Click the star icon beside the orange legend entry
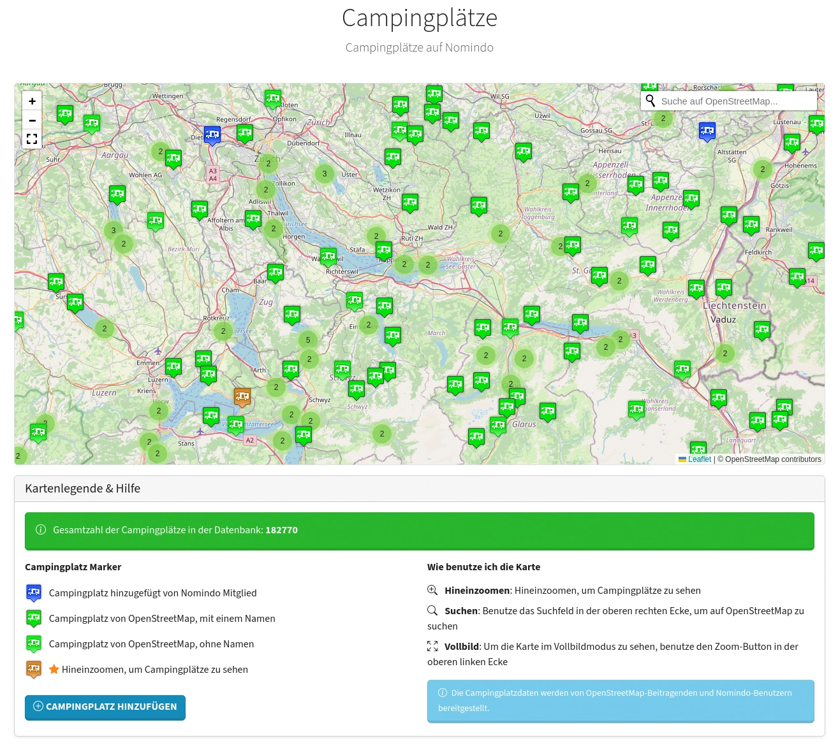This screenshot has width=838, height=748. tap(54, 669)
